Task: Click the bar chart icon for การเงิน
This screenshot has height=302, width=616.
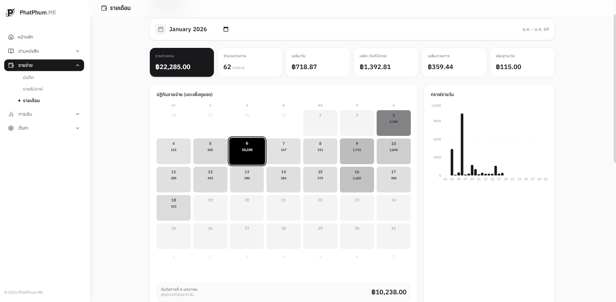Action: coord(11,114)
